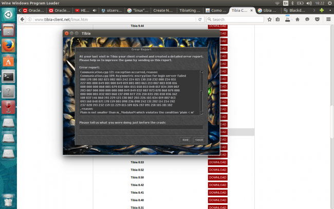Screen dimensions: 334x209
Task: Switch to the tibia ... Google tab
Action: pyautogui.click(x=268, y=10)
